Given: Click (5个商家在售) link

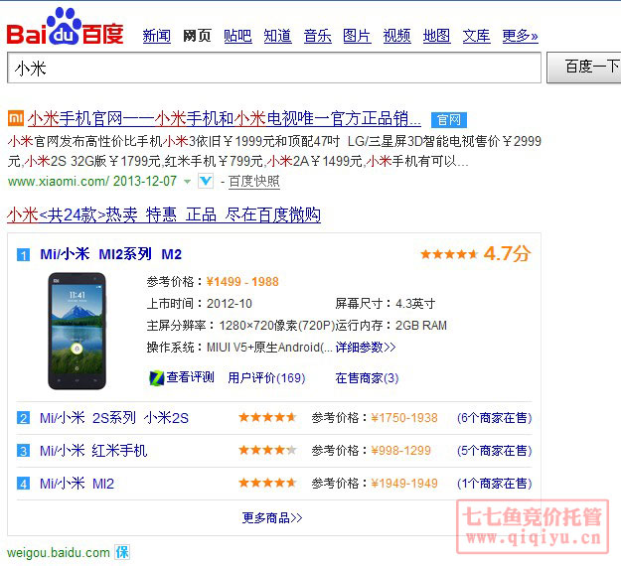Looking at the screenshot, I should (x=494, y=451).
